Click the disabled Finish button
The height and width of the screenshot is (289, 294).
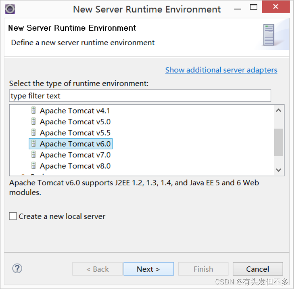[x=203, y=269]
